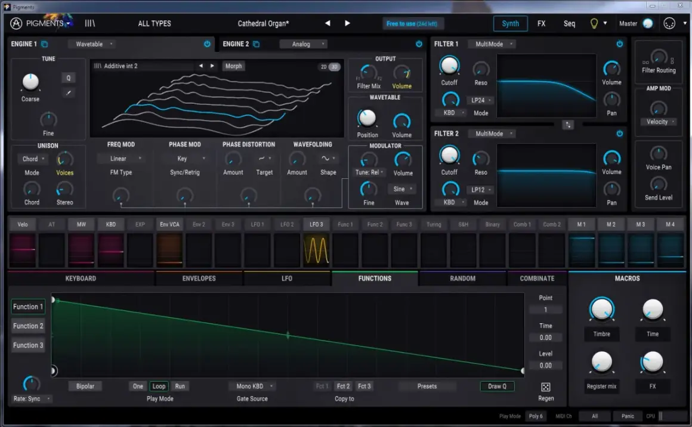The width and height of the screenshot is (692, 427).
Task: Toggle Filter 1 power button
Action: [x=620, y=44]
